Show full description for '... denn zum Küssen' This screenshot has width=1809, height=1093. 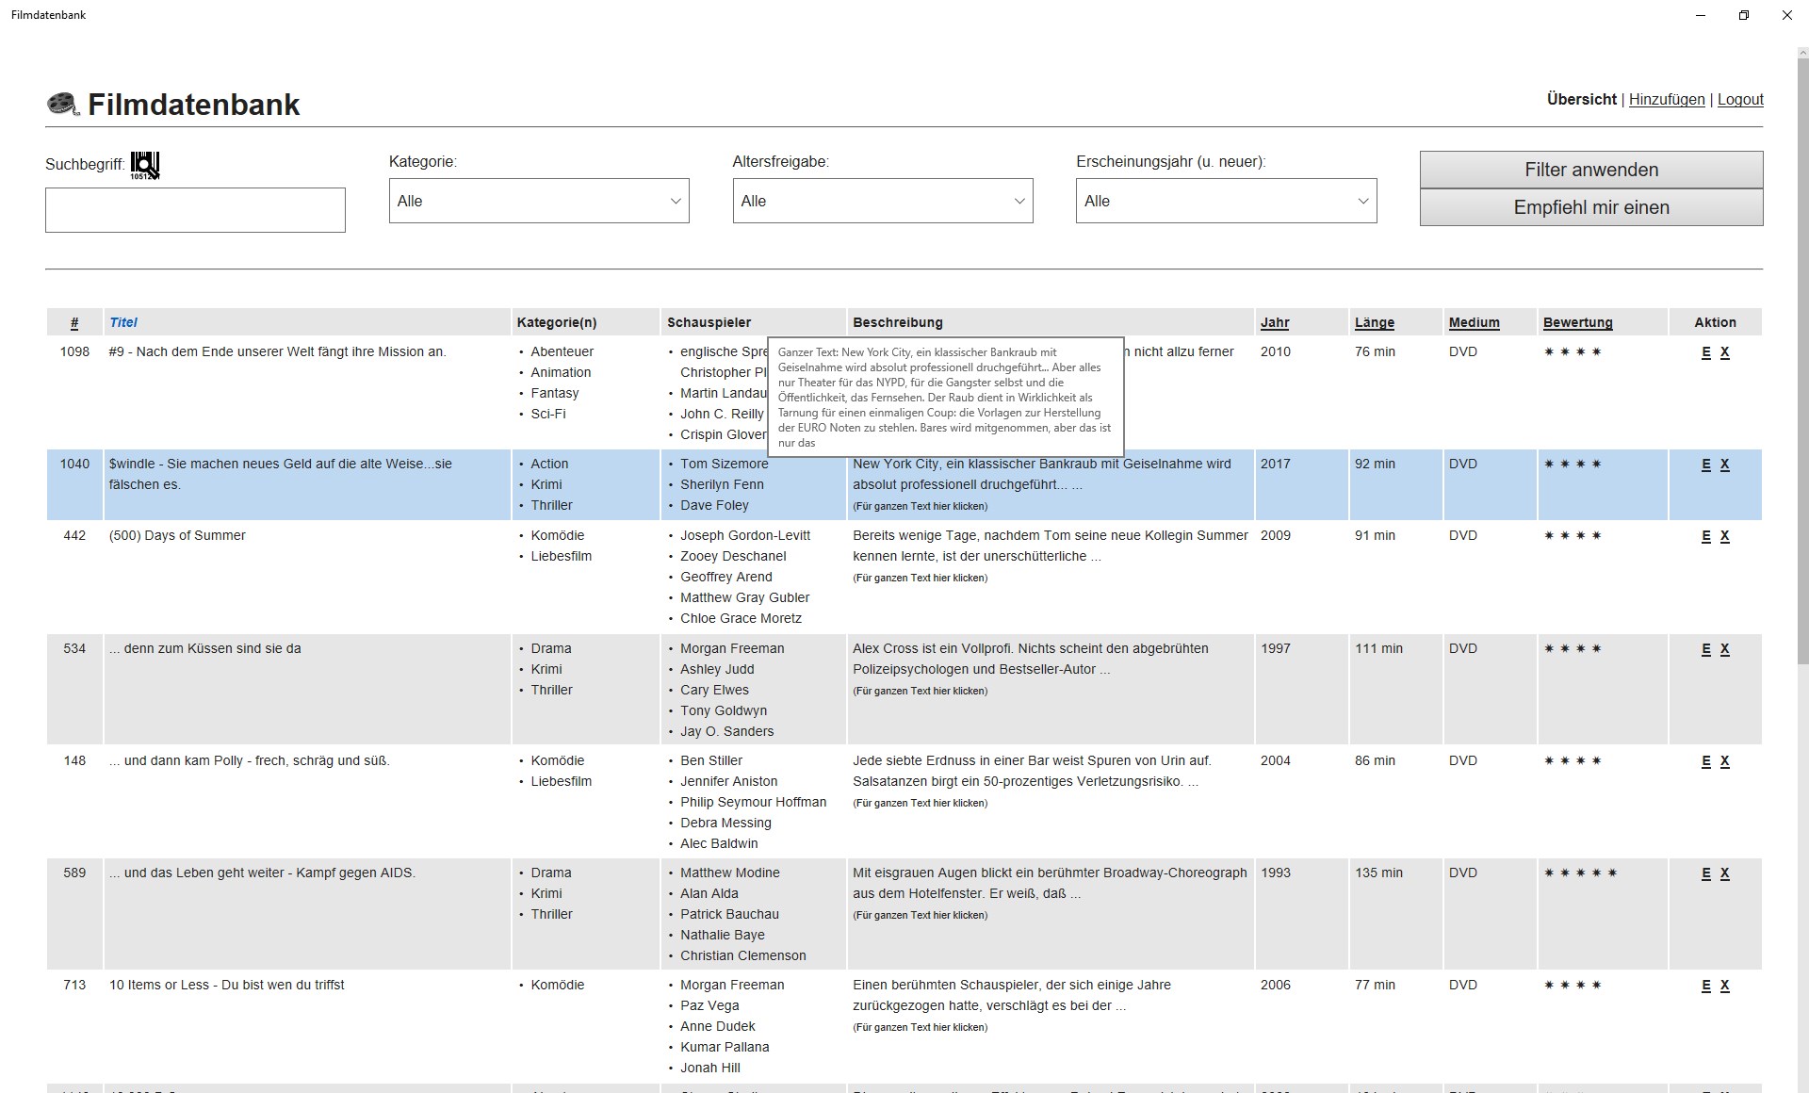coord(920,692)
